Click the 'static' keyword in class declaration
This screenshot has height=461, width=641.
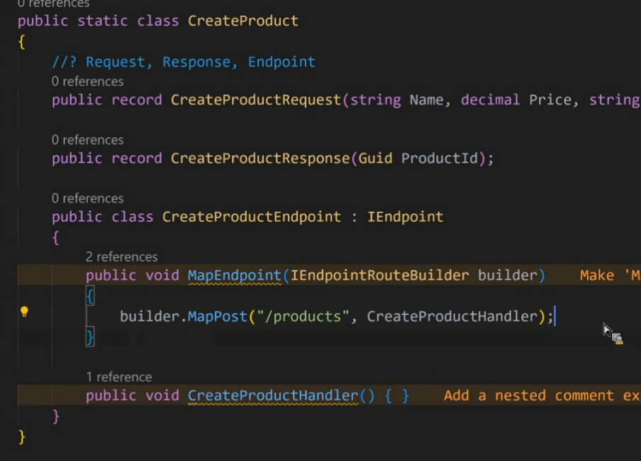(103, 21)
